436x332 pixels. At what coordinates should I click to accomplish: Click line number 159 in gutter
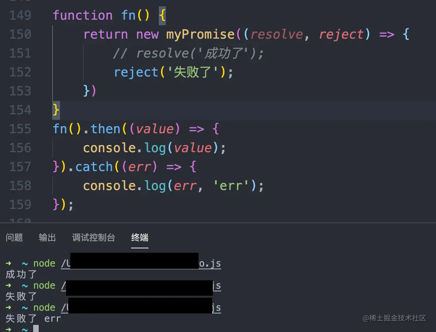coord(20,205)
